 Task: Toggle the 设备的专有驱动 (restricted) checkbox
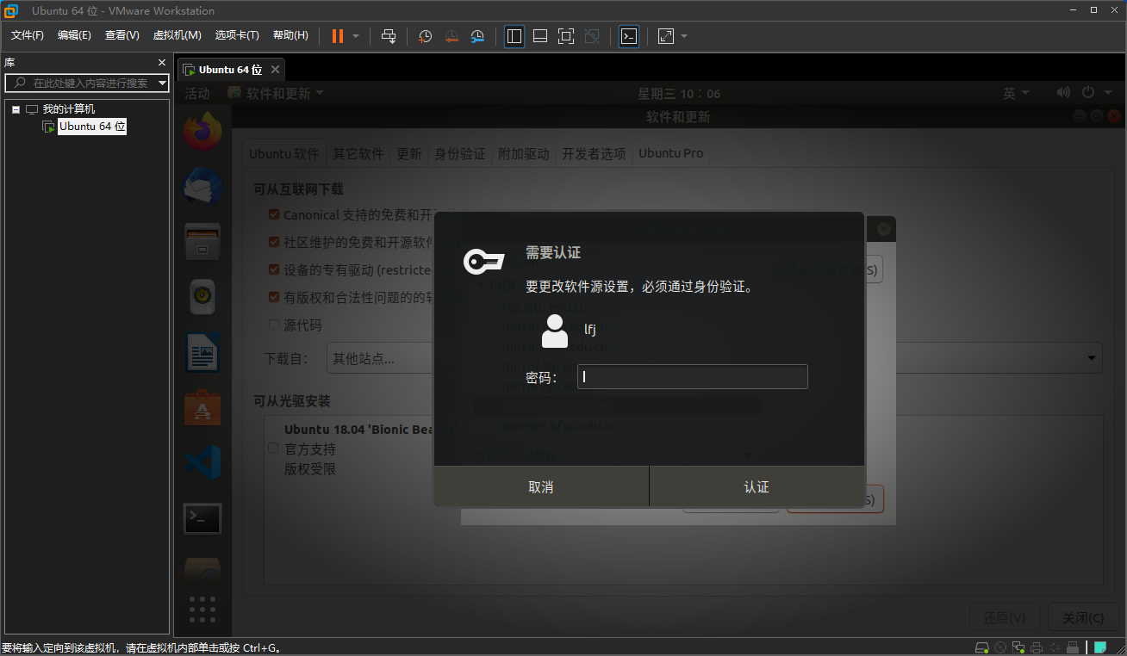point(274,269)
